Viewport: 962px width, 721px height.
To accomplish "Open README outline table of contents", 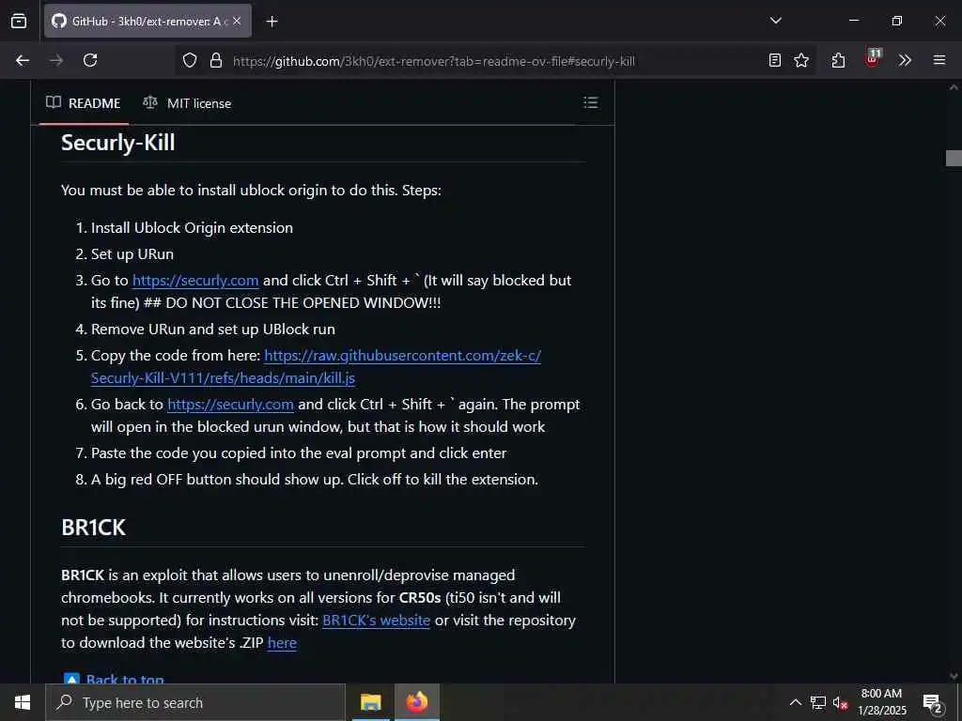I will 590,102.
